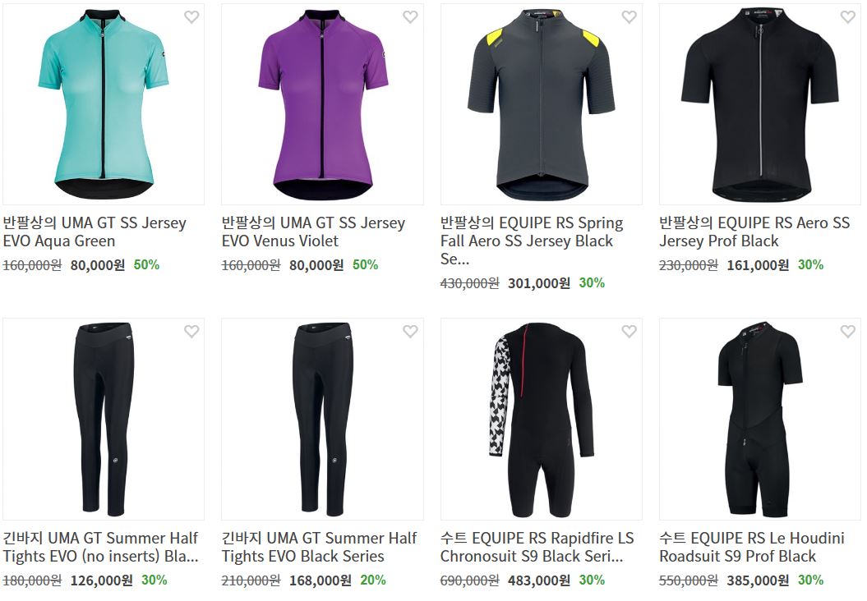Favorite the UMA GT Aqua Green jersey heart

point(191,17)
